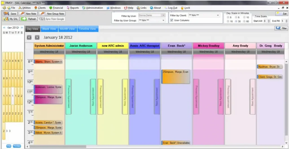Increase the End PM value
Viewport: 289px width, 149px height.
click(286, 20)
